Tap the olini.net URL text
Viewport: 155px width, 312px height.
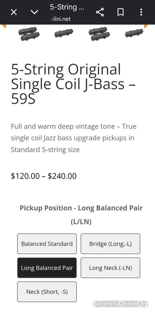tap(61, 19)
